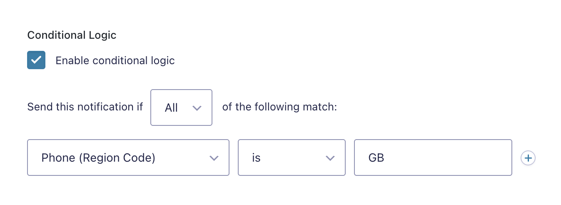Open the "is" operator dropdown
The height and width of the screenshot is (205, 561).
click(291, 157)
